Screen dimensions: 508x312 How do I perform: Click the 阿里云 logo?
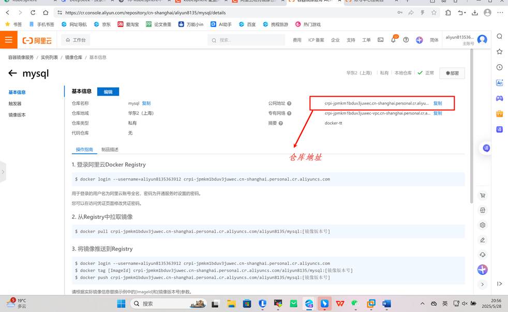tap(37, 40)
